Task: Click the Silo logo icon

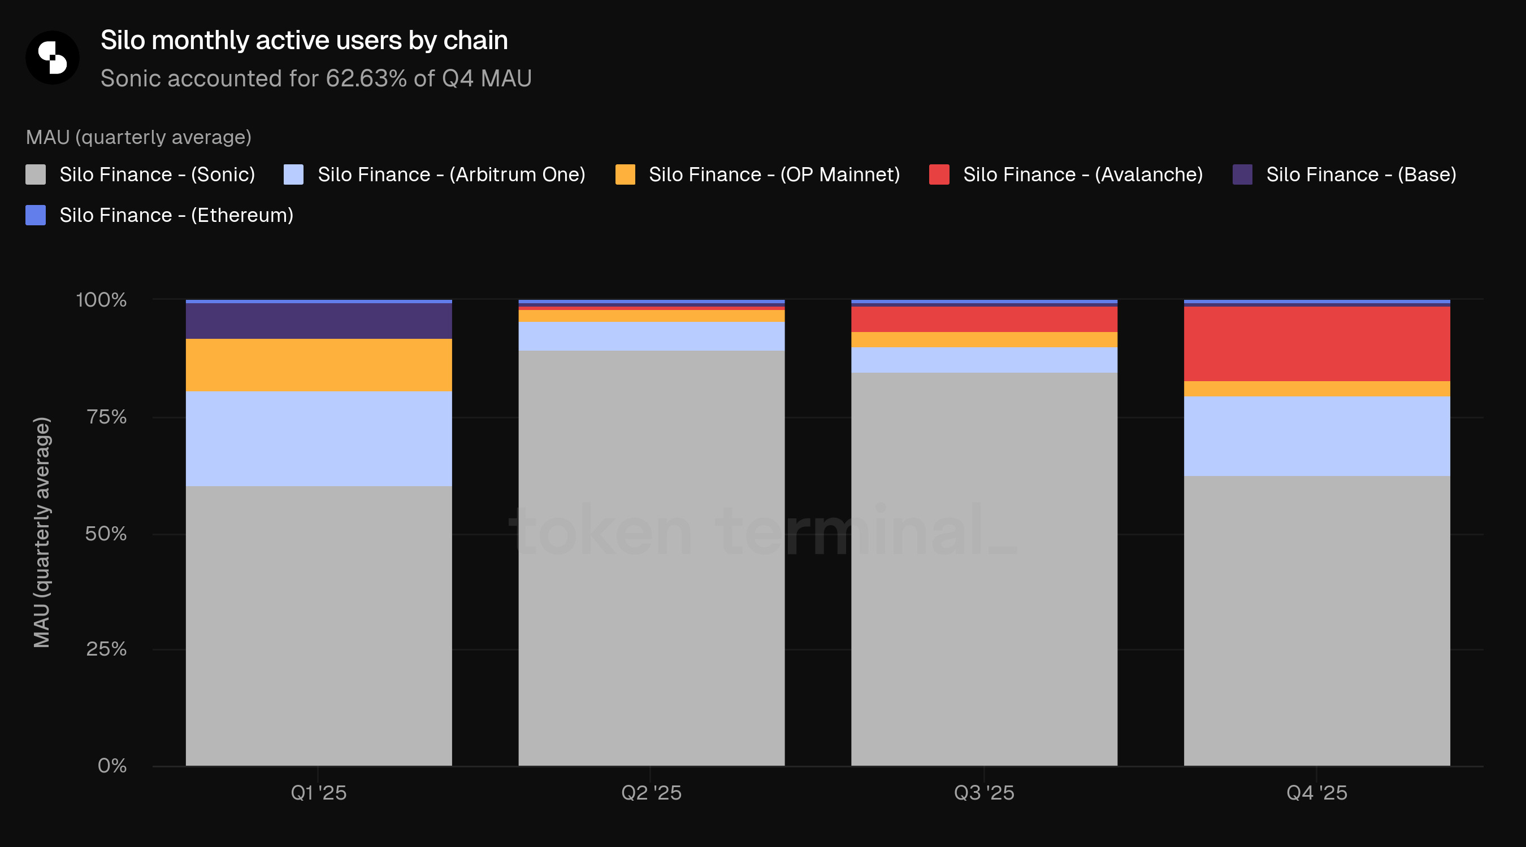Action: tap(53, 58)
